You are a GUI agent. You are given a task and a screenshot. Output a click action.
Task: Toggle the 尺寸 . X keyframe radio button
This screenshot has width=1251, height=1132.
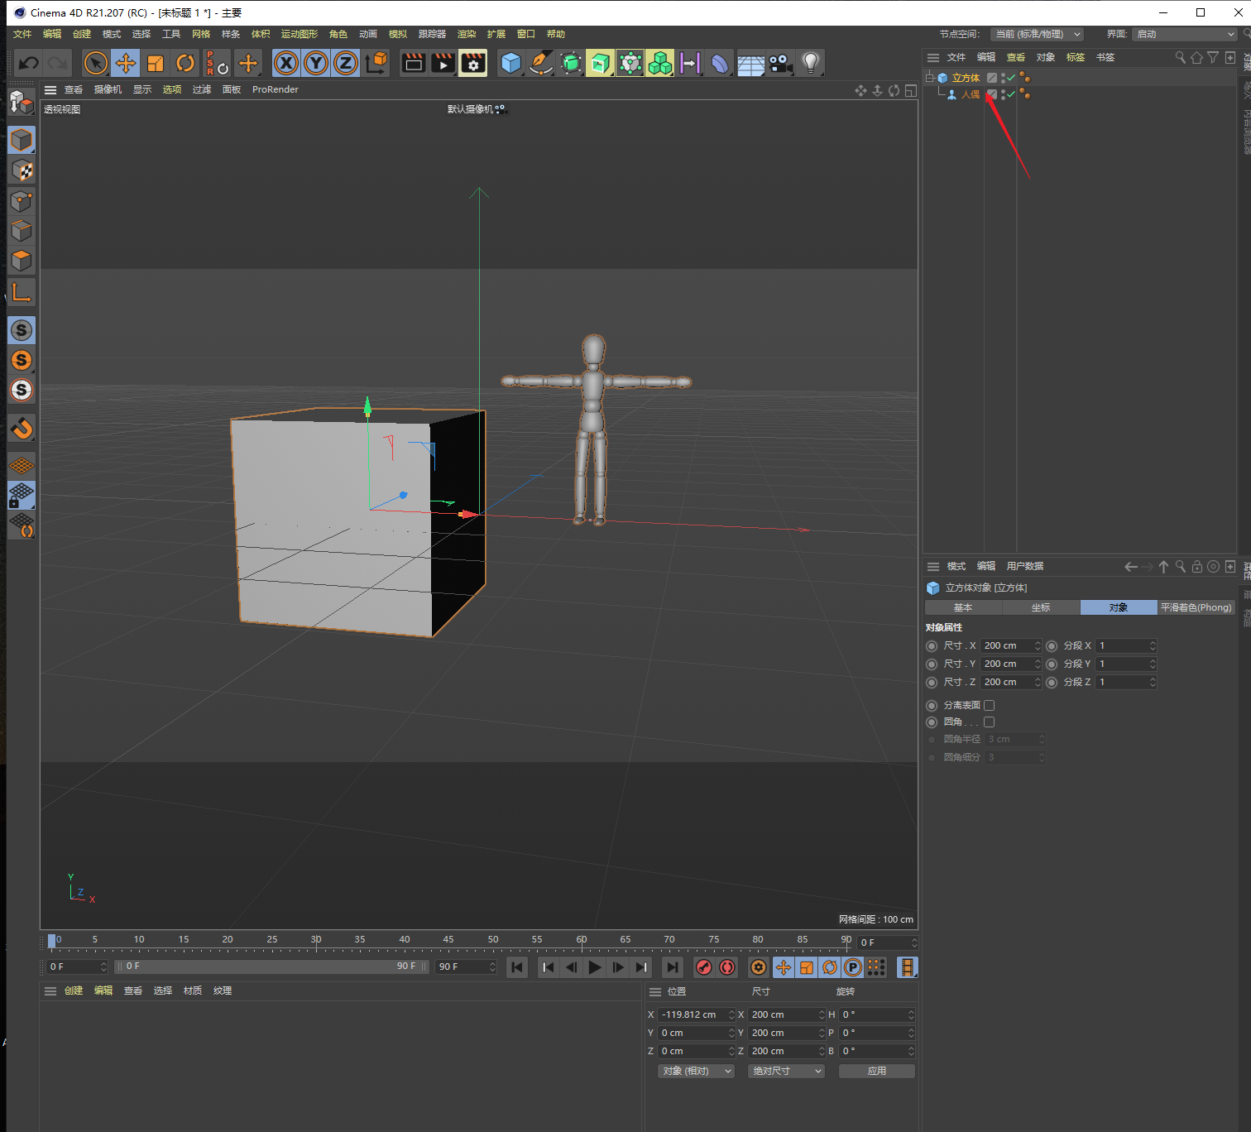pos(932,645)
